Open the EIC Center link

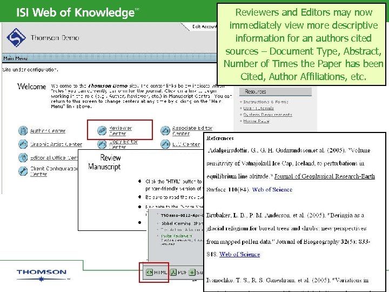pyautogui.click(x=186, y=144)
